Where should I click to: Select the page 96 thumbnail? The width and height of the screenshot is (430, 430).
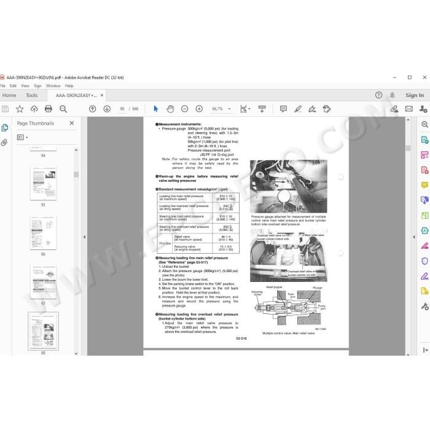coord(43,233)
